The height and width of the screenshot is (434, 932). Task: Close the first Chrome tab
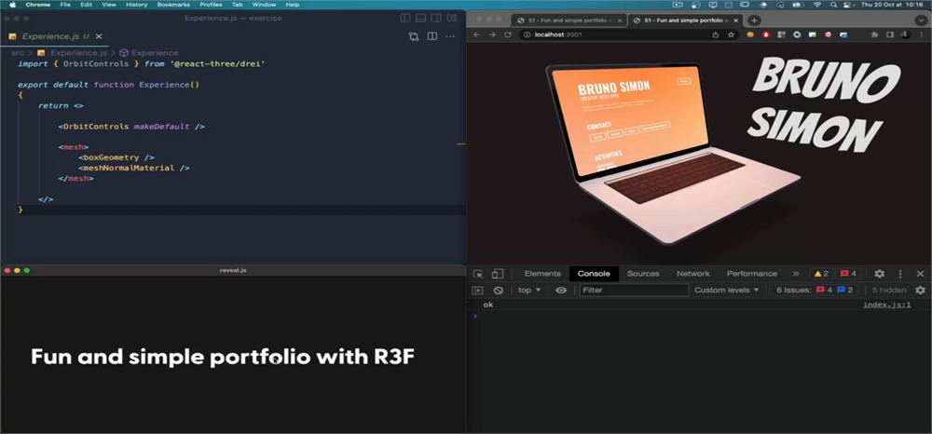click(x=620, y=20)
